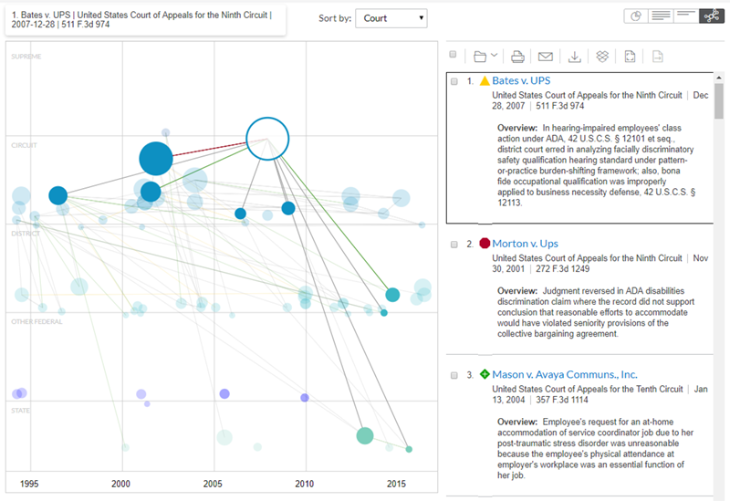Open Mason v. Avaya Communs., Inc. link

click(564, 374)
